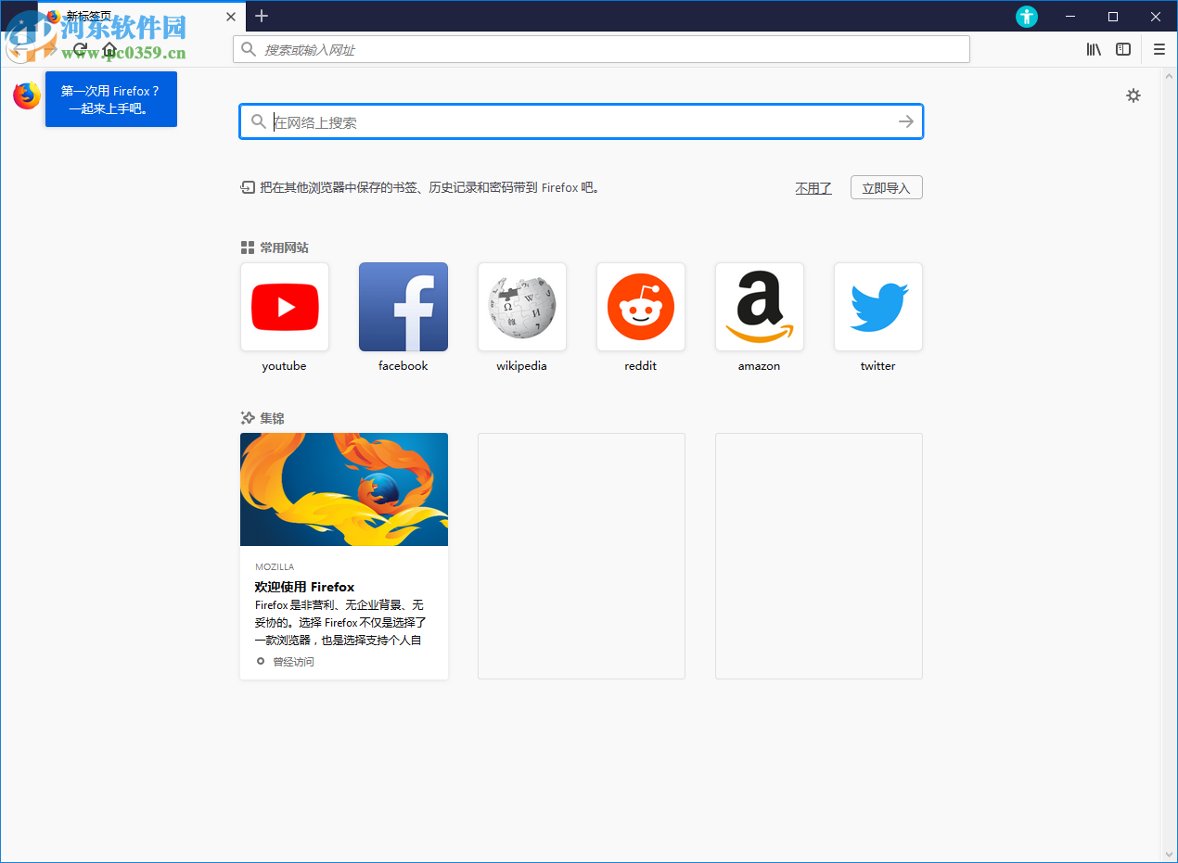This screenshot has height=863, width=1178.
Task: Focus the address bar 搜索或输入网址
Action: coord(601,49)
